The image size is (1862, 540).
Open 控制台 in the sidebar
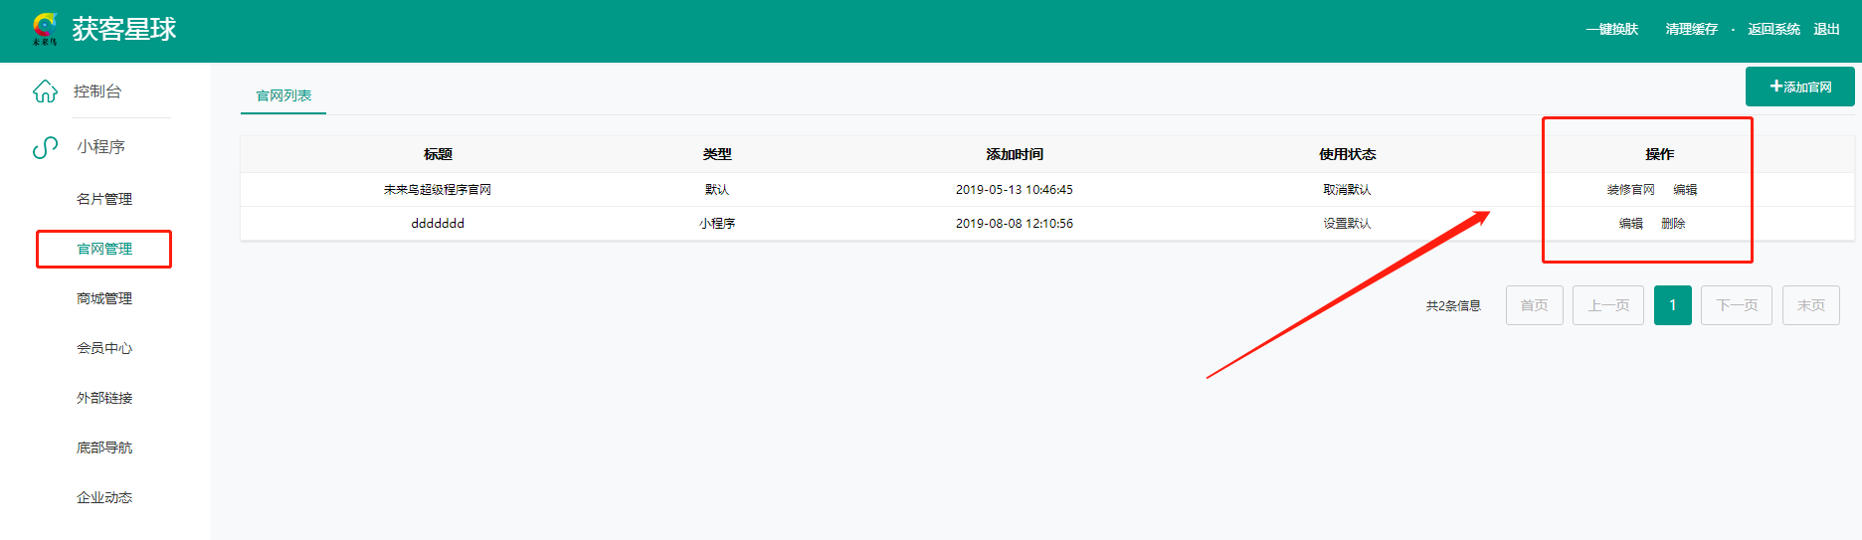(x=97, y=91)
